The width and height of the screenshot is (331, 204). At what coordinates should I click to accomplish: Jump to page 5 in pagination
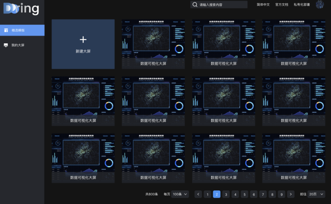[245, 194]
